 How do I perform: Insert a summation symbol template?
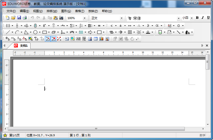tap(72, 26)
